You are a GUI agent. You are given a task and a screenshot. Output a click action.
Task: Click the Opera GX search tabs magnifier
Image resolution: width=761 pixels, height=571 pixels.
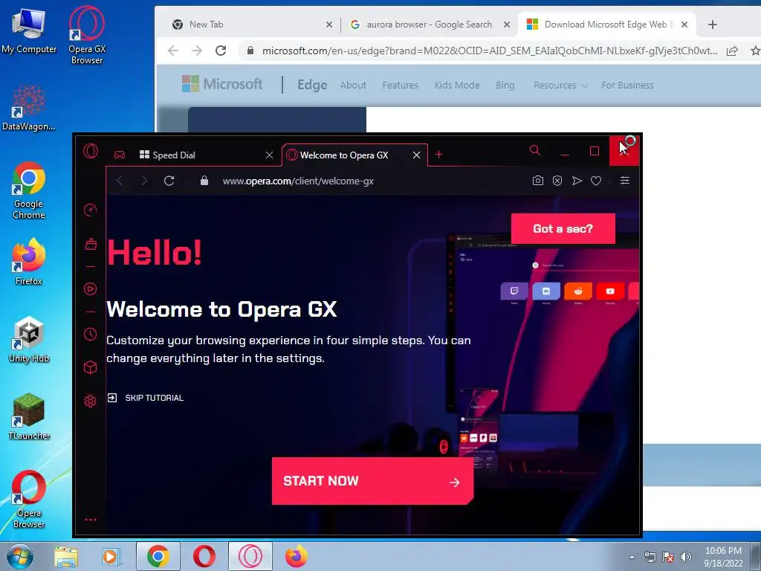coord(535,150)
